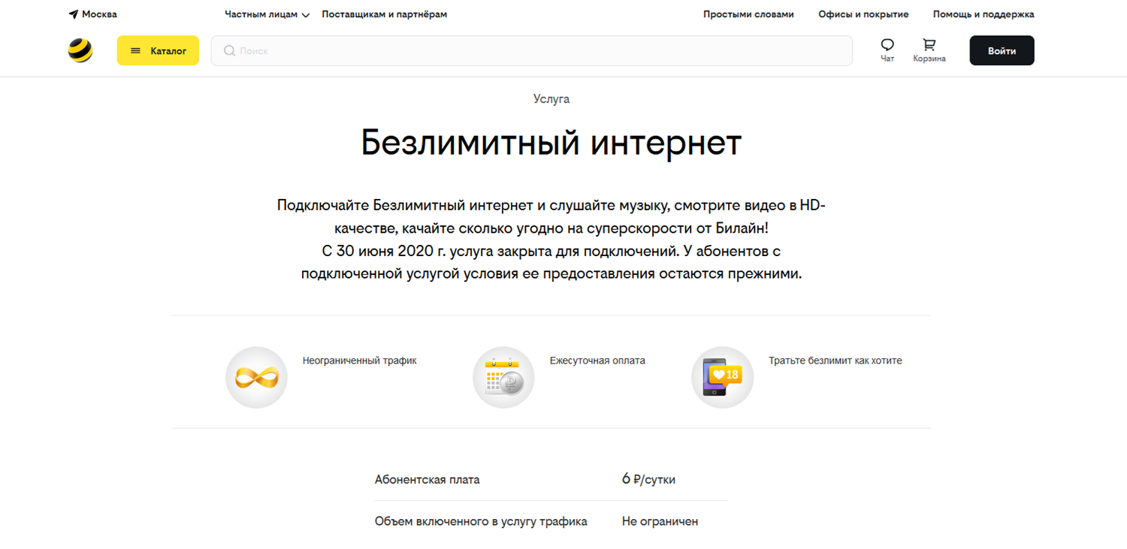1127x549 pixels.
Task: Focus the Поиск search field
Action: click(x=531, y=50)
